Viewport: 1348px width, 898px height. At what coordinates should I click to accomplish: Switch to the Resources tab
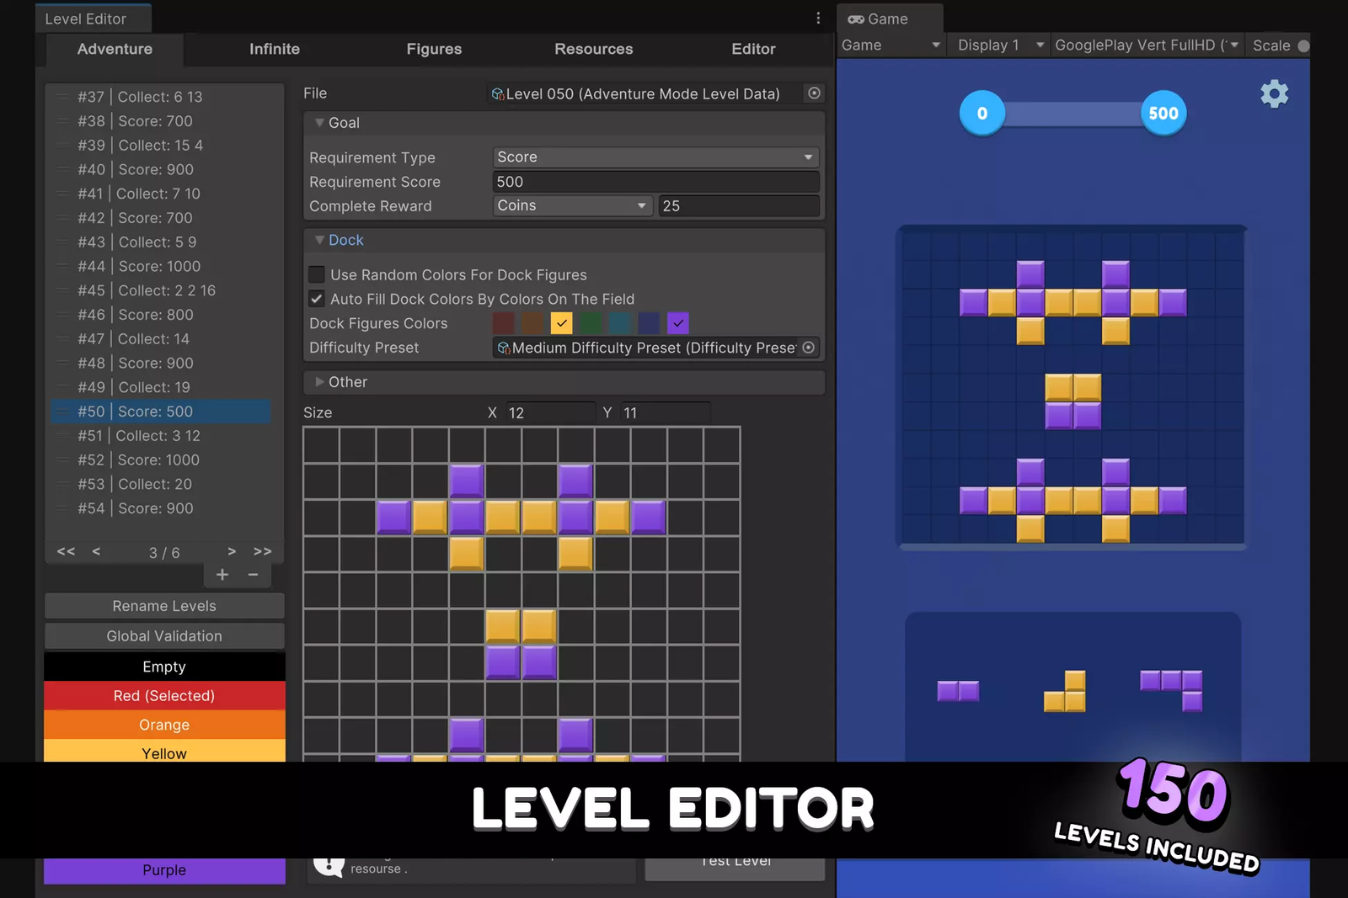[593, 49]
